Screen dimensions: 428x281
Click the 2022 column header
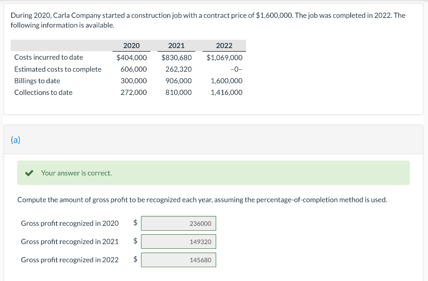tap(224, 46)
